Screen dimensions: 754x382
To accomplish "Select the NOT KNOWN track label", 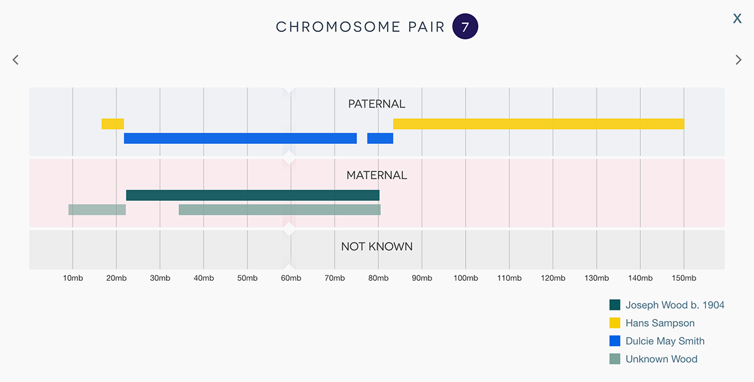I will click(x=377, y=246).
